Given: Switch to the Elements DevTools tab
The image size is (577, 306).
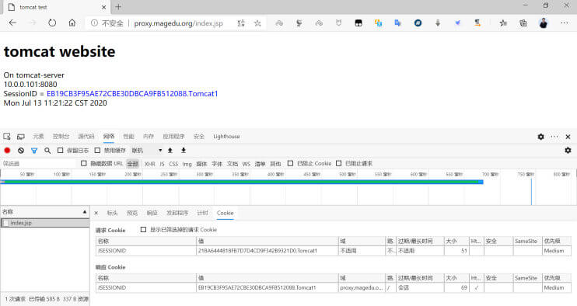Looking at the screenshot, I should pyautogui.click(x=38, y=136).
